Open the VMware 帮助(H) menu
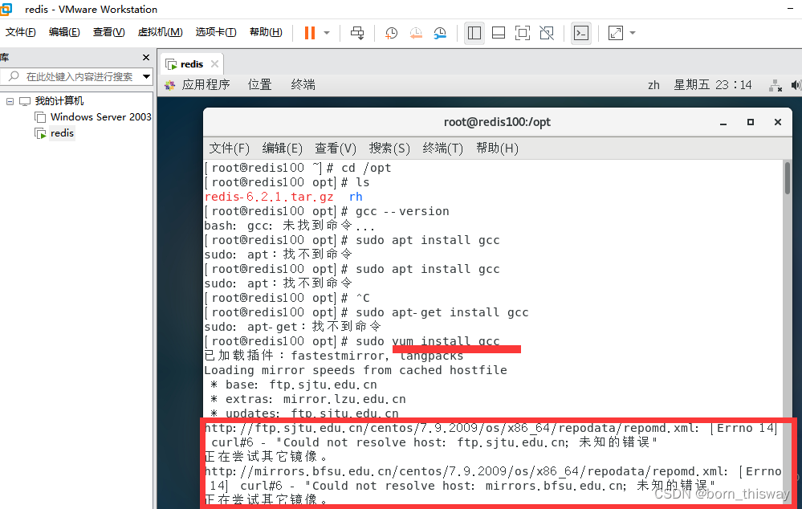 (266, 32)
